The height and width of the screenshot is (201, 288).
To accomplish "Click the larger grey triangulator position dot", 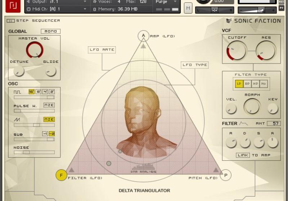I will (x=109, y=163).
